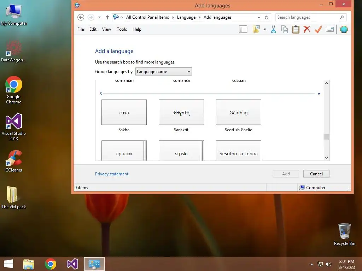Screen dimensions: 362x271
Task: Open the recent locations dropdown arrow
Action: (99, 17)
